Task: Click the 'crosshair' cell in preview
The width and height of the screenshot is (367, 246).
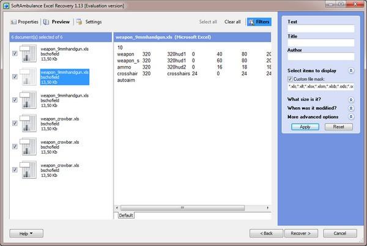Action: [127, 73]
